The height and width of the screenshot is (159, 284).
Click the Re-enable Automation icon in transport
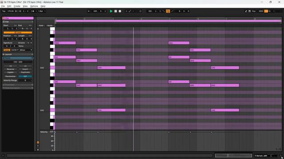[133, 11]
